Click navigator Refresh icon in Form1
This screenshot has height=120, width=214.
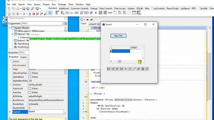click(147, 69)
